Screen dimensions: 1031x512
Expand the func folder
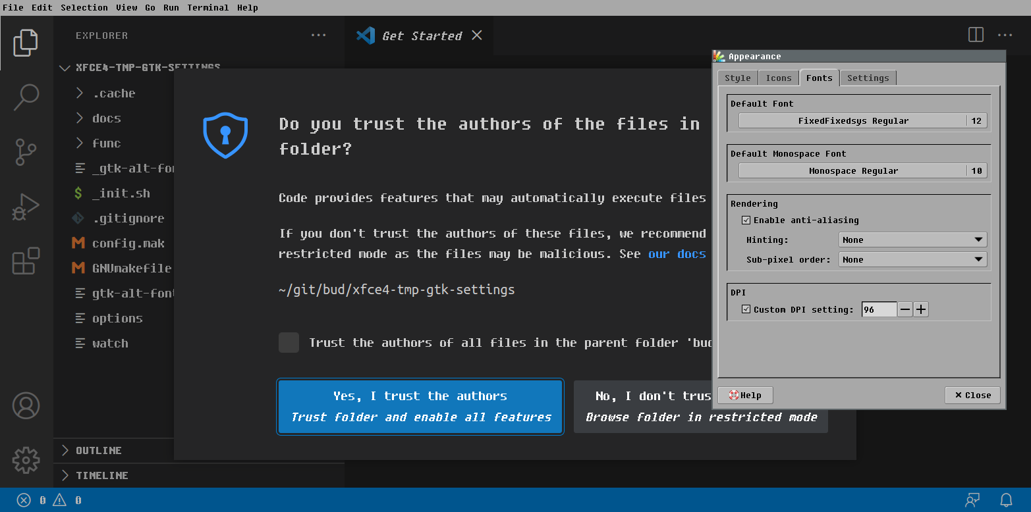coord(80,143)
